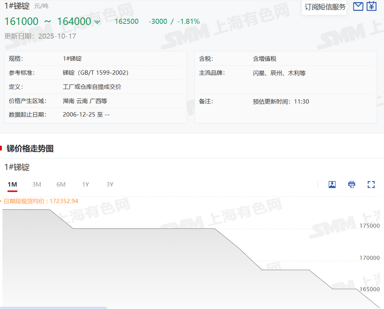
Task: Click the -3000 / -1.81% price change
Action: pyautogui.click(x=174, y=22)
